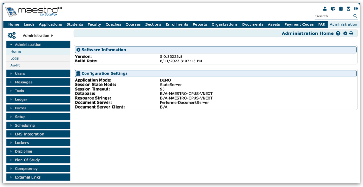Open the Administration breadcrumb dropdown arrow
Image resolution: width=363 pixels, height=187 pixels.
[52, 36]
